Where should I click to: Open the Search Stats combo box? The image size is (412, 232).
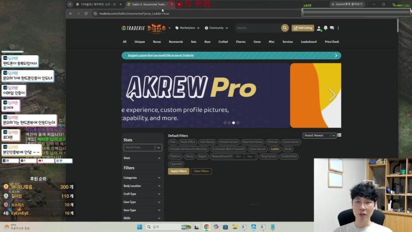click(x=142, y=147)
